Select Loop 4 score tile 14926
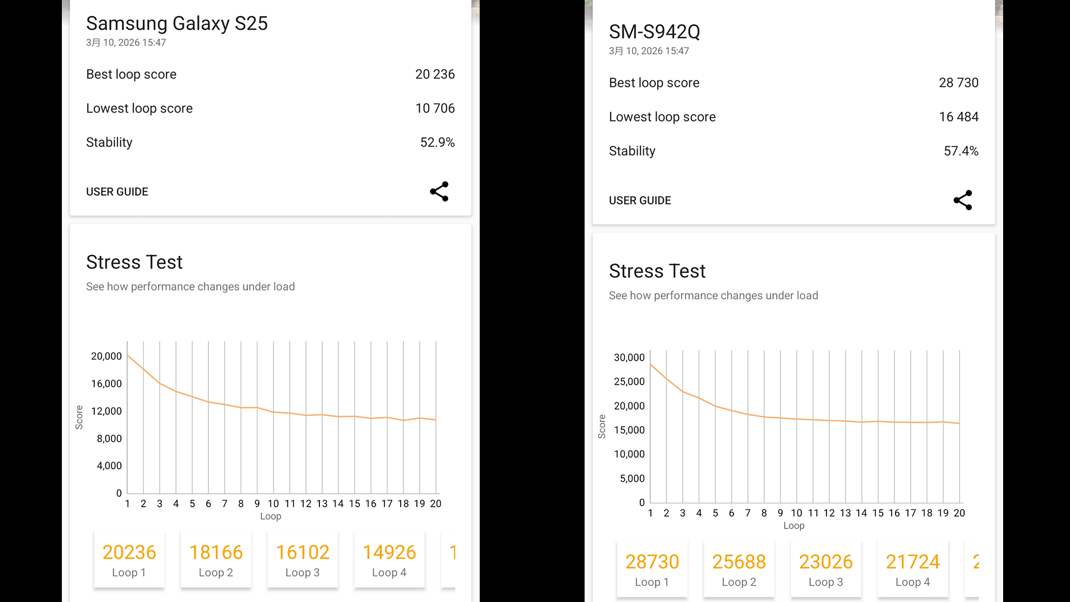The height and width of the screenshot is (602, 1070). coord(389,560)
